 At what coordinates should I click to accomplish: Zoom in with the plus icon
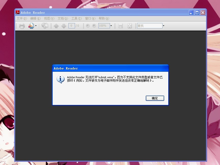point(94,26)
